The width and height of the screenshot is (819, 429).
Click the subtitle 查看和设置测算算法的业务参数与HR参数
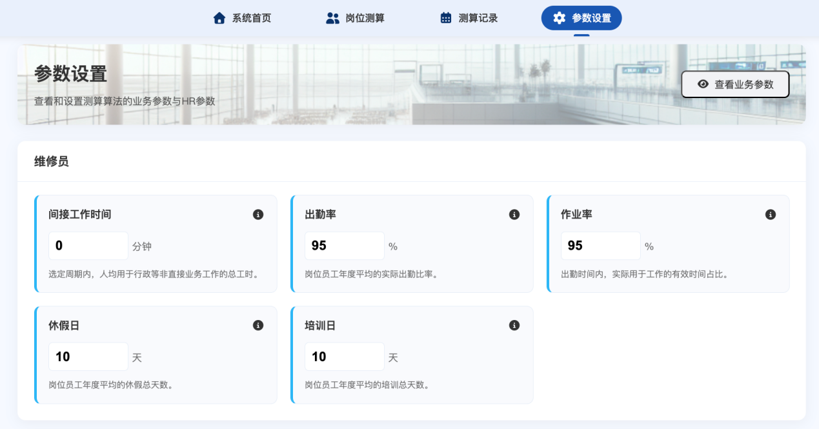click(125, 101)
